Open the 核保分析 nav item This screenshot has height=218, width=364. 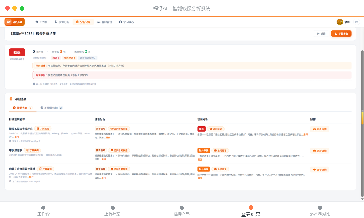point(62,22)
